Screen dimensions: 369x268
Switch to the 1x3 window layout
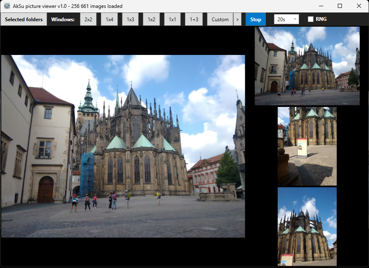pos(130,19)
